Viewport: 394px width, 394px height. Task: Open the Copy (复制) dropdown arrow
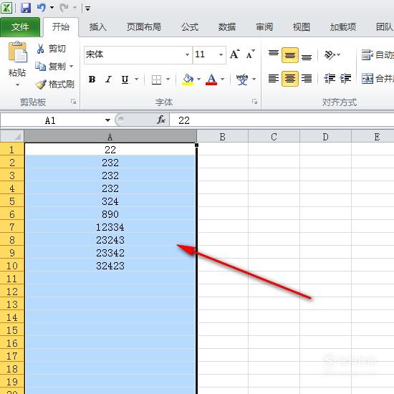pos(72,67)
